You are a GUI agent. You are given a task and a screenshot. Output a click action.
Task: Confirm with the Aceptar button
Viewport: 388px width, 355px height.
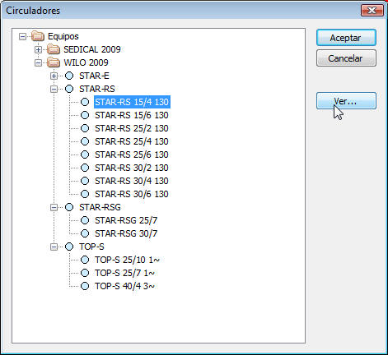point(346,38)
